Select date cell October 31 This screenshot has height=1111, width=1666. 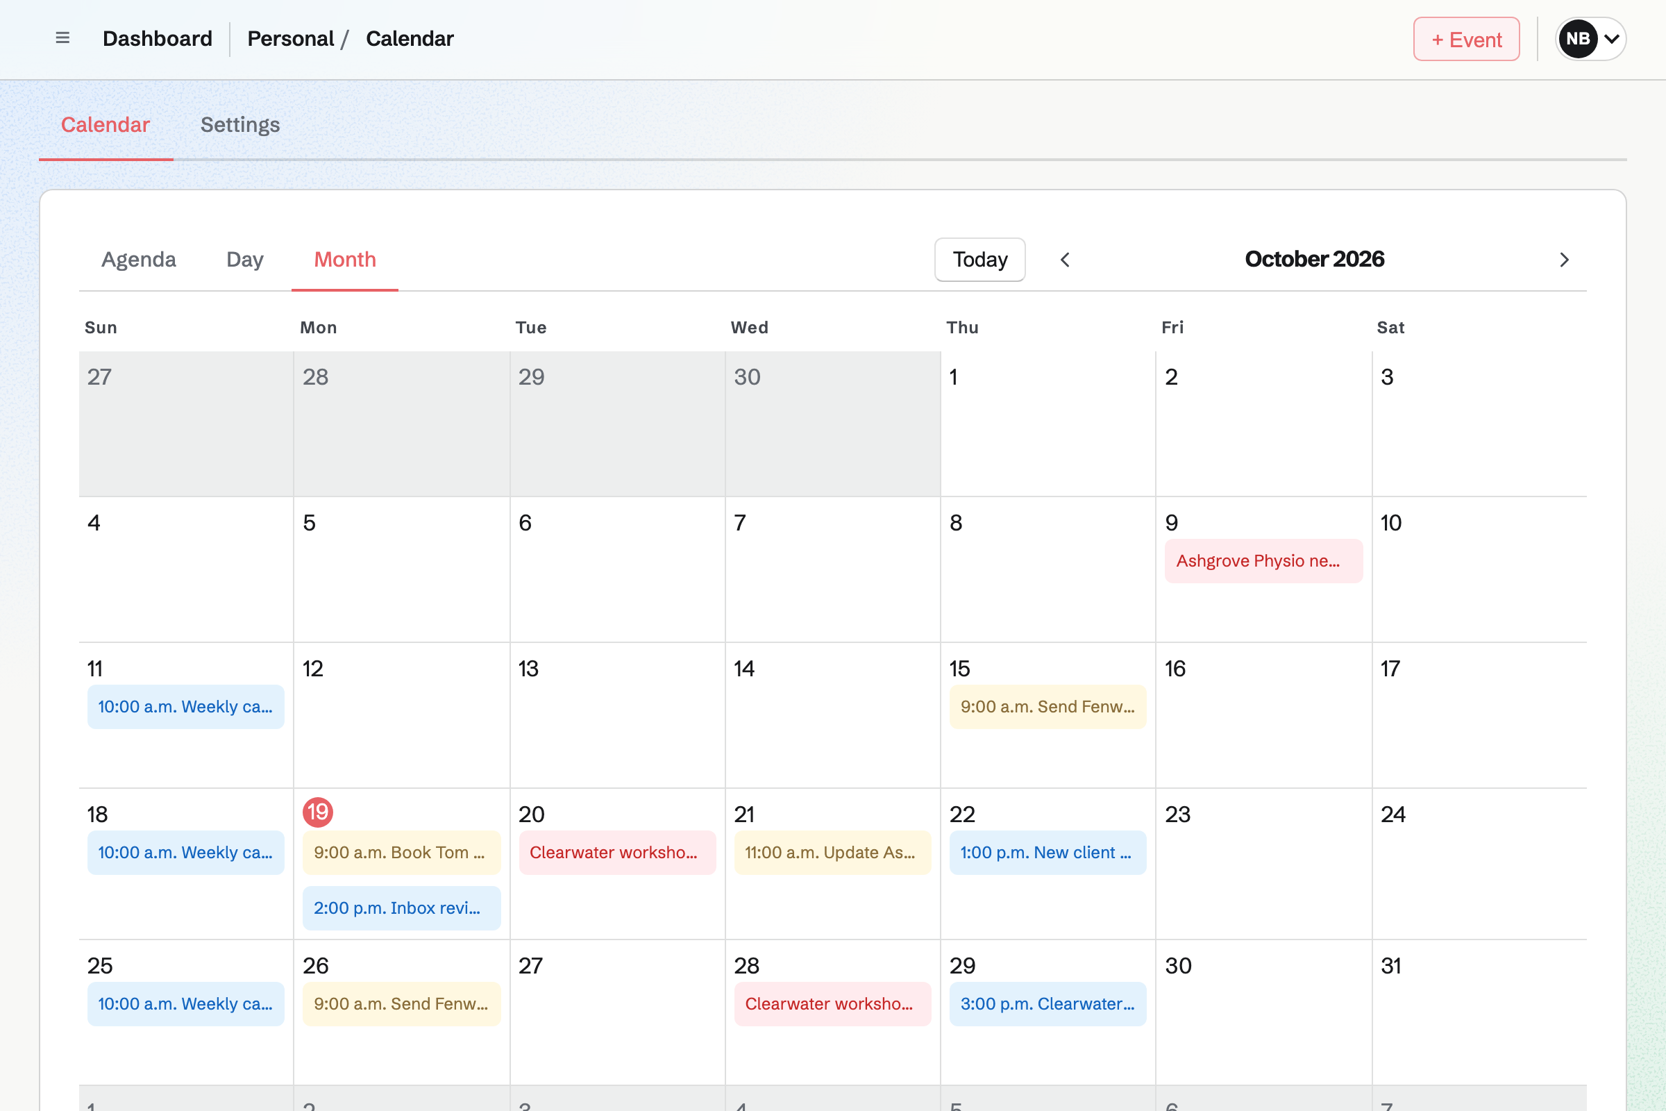tap(1480, 1013)
